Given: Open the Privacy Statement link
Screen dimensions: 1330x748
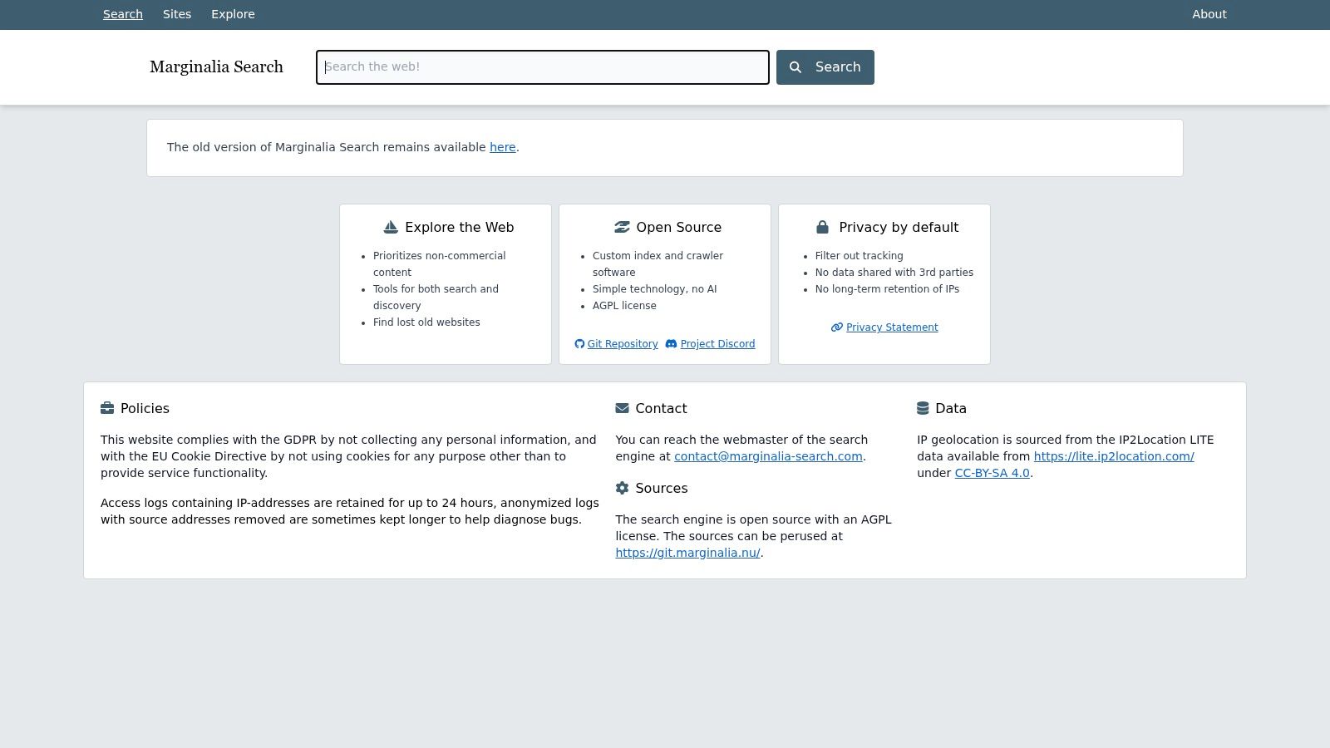Looking at the screenshot, I should [892, 327].
